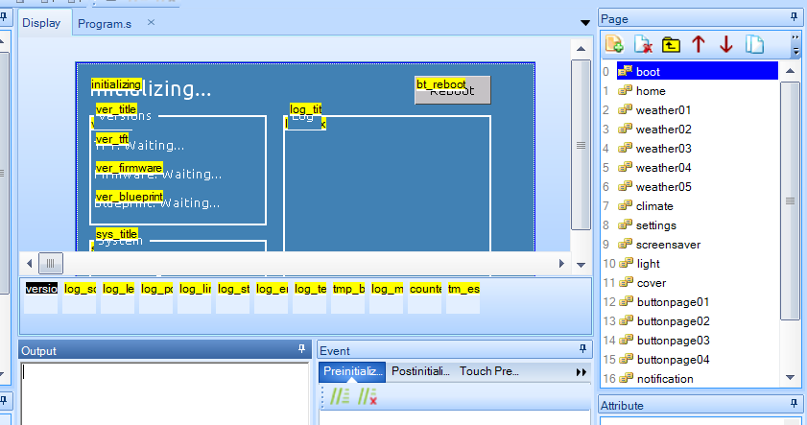The image size is (807, 425).
Task: Click the Add page icon
Action: pyautogui.click(x=614, y=44)
